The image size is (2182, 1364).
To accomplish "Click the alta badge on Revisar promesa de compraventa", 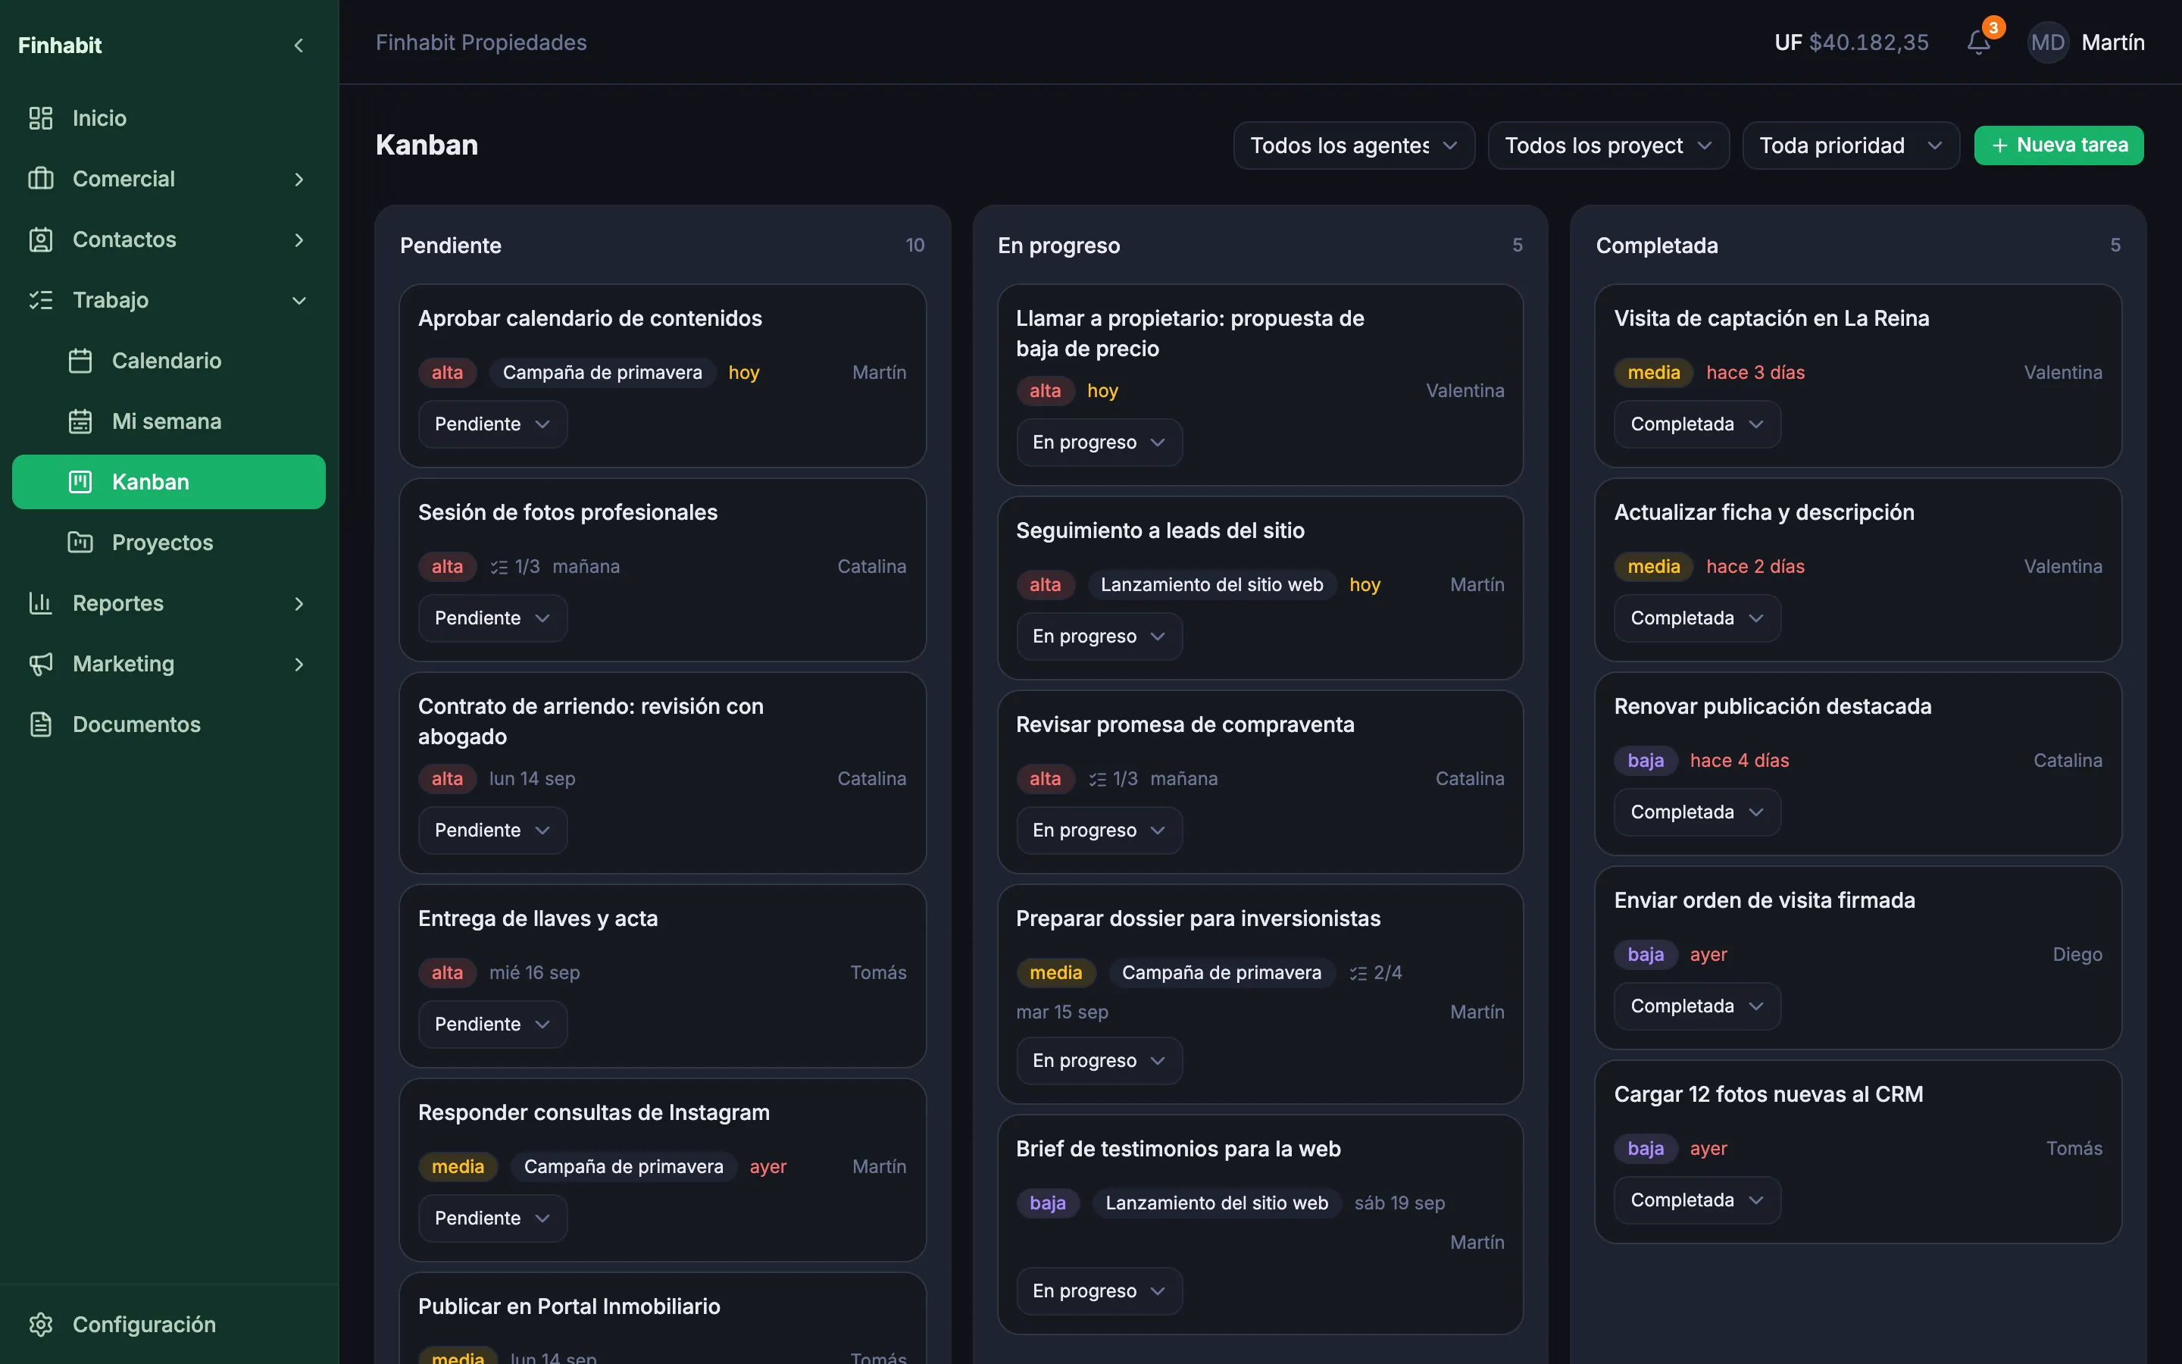I will (1045, 778).
